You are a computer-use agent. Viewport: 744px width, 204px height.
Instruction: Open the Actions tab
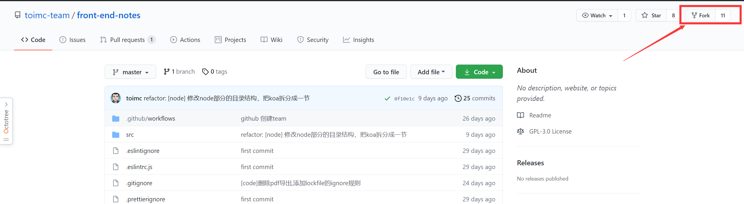(185, 40)
